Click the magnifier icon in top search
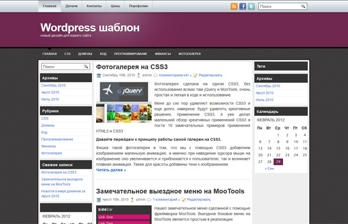Viewport: 348px width, 224px height. [x=303, y=6]
